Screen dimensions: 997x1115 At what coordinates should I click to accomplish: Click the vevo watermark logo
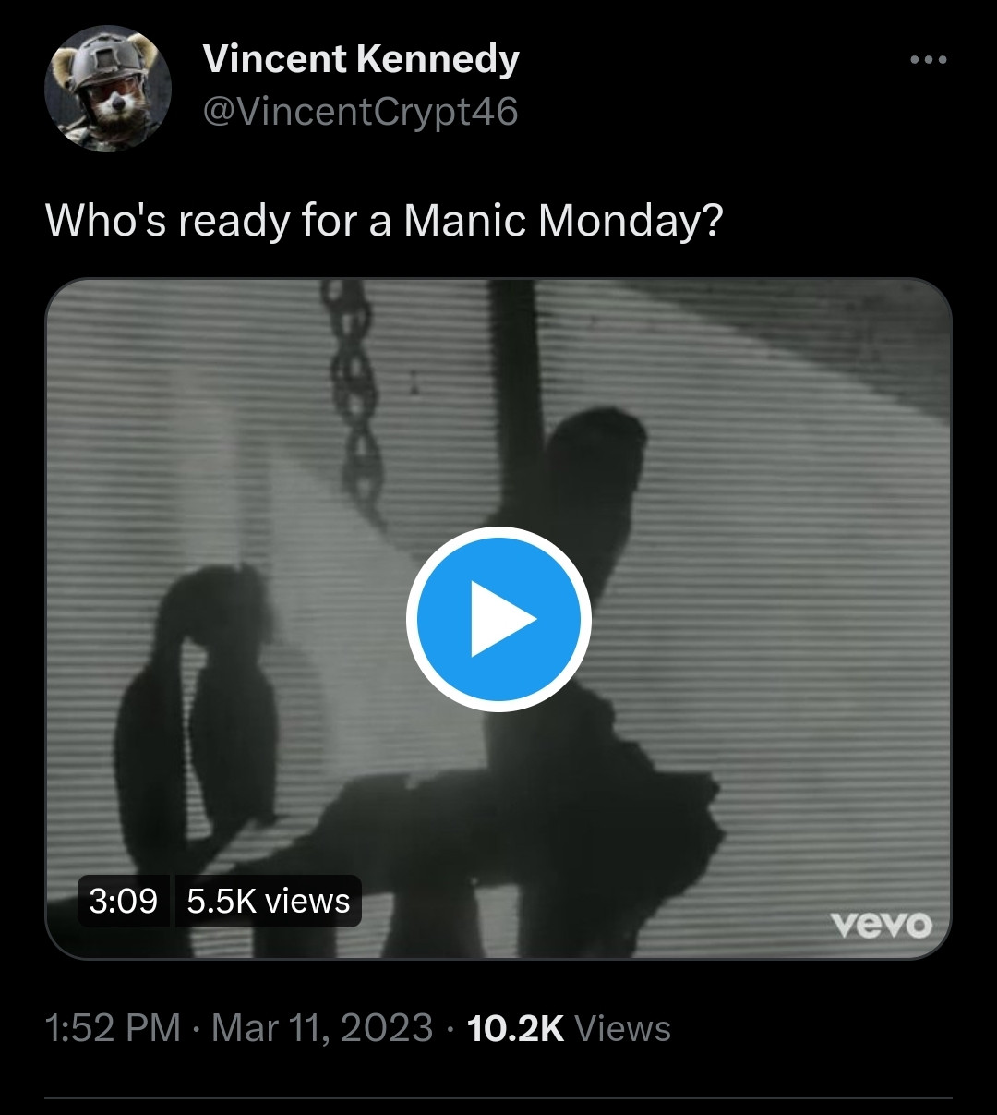(x=881, y=925)
